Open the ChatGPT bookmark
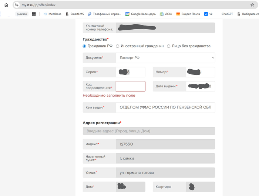Image resolution: width=259 pixels, height=196 pixels. pyautogui.click(x=227, y=14)
